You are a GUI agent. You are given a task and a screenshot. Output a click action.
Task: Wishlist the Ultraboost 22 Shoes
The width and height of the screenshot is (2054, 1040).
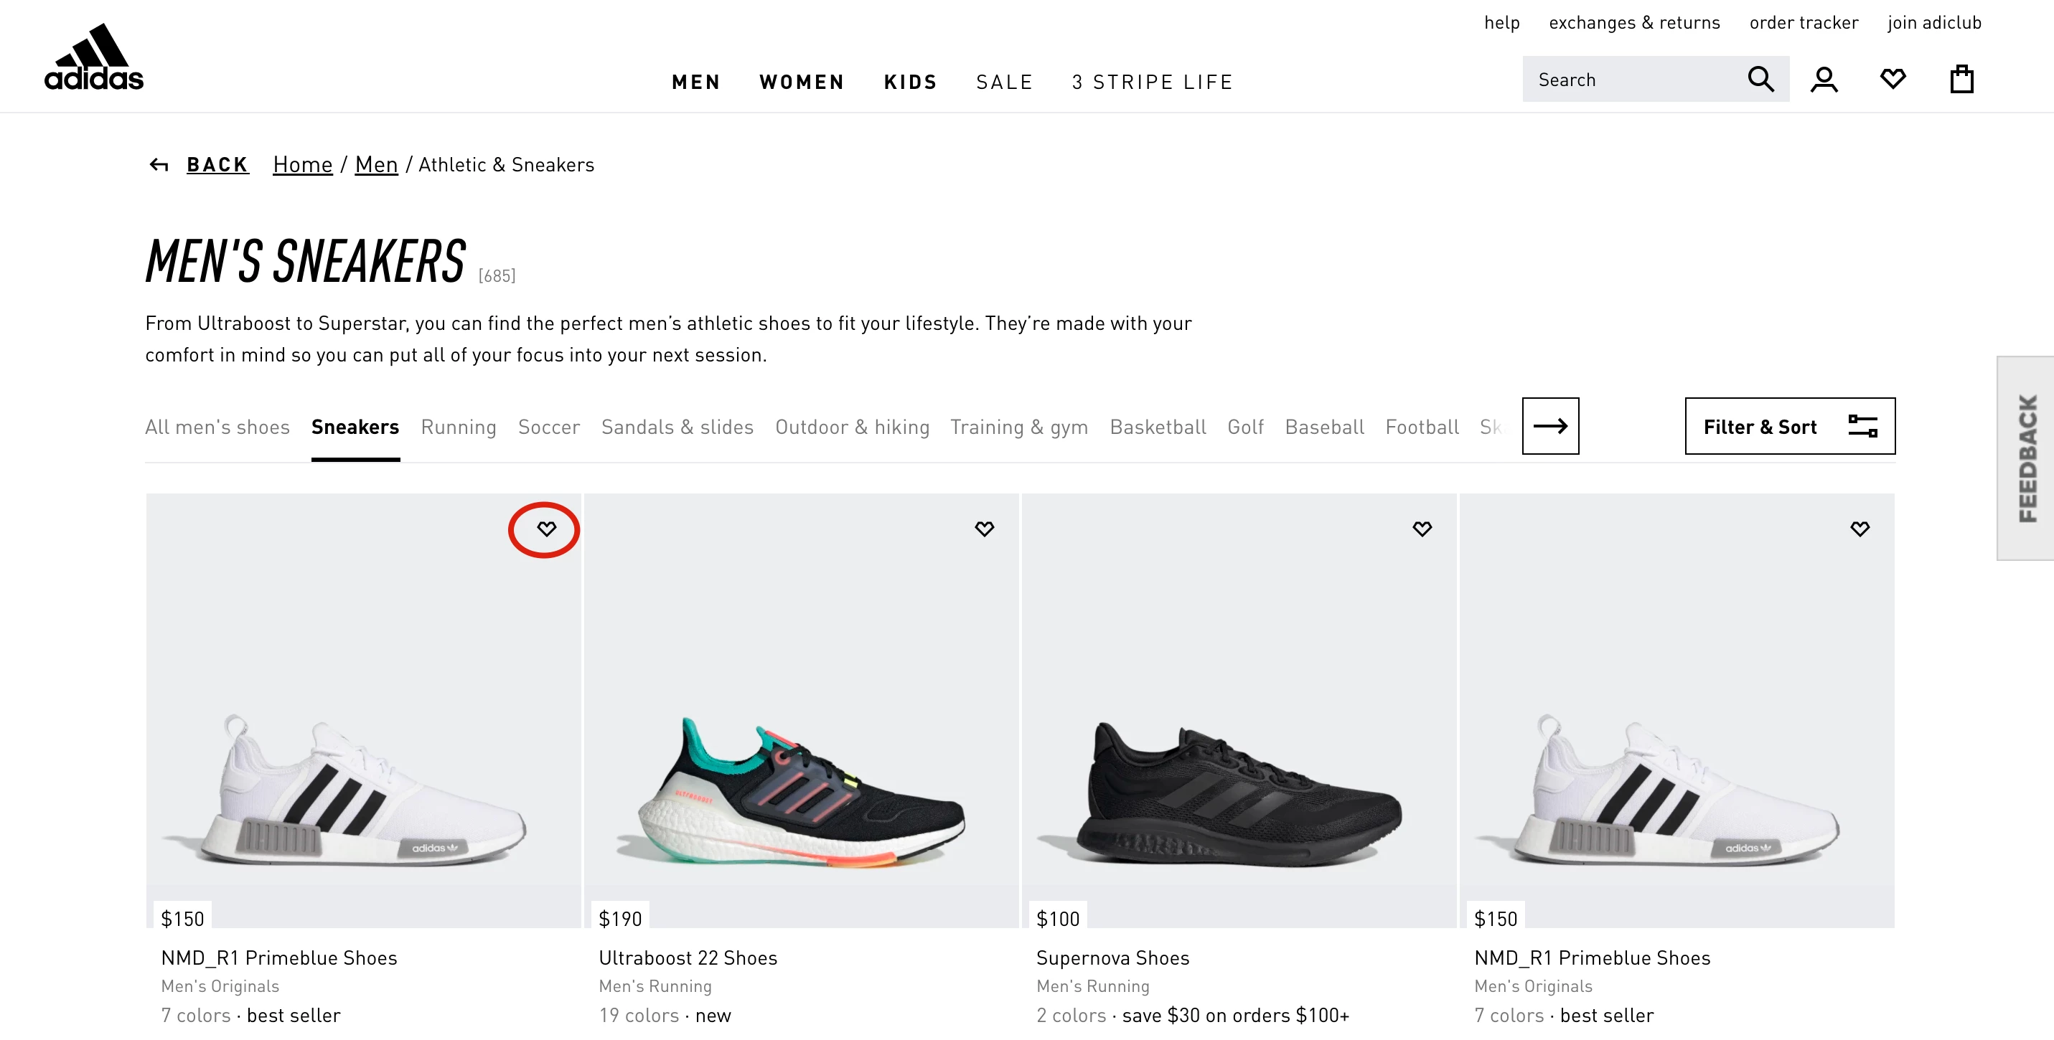point(984,529)
